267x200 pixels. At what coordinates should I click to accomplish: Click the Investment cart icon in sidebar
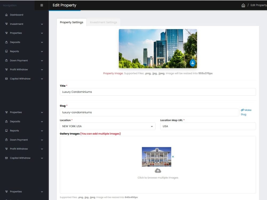[6, 24]
